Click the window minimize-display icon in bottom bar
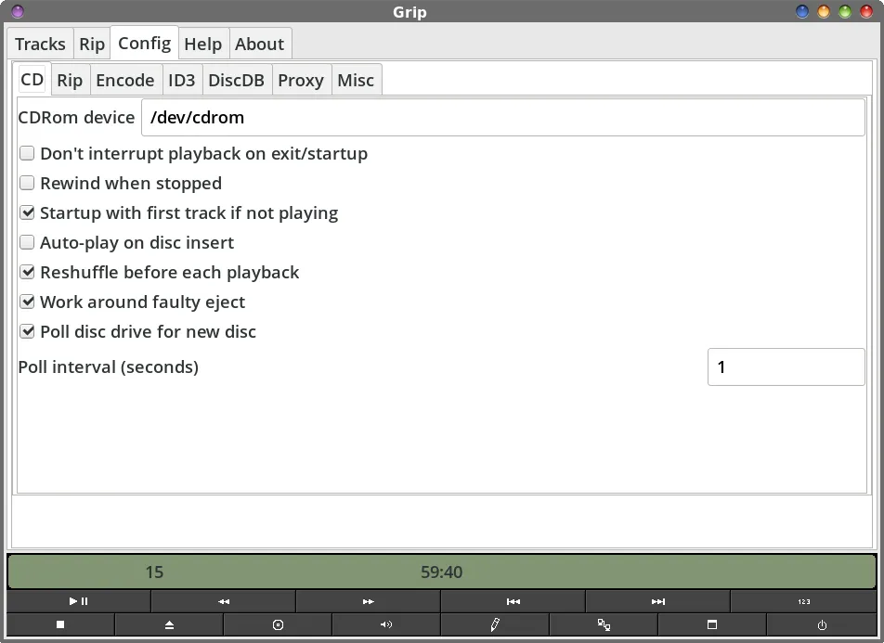Image resolution: width=884 pixels, height=643 pixels. point(712,624)
